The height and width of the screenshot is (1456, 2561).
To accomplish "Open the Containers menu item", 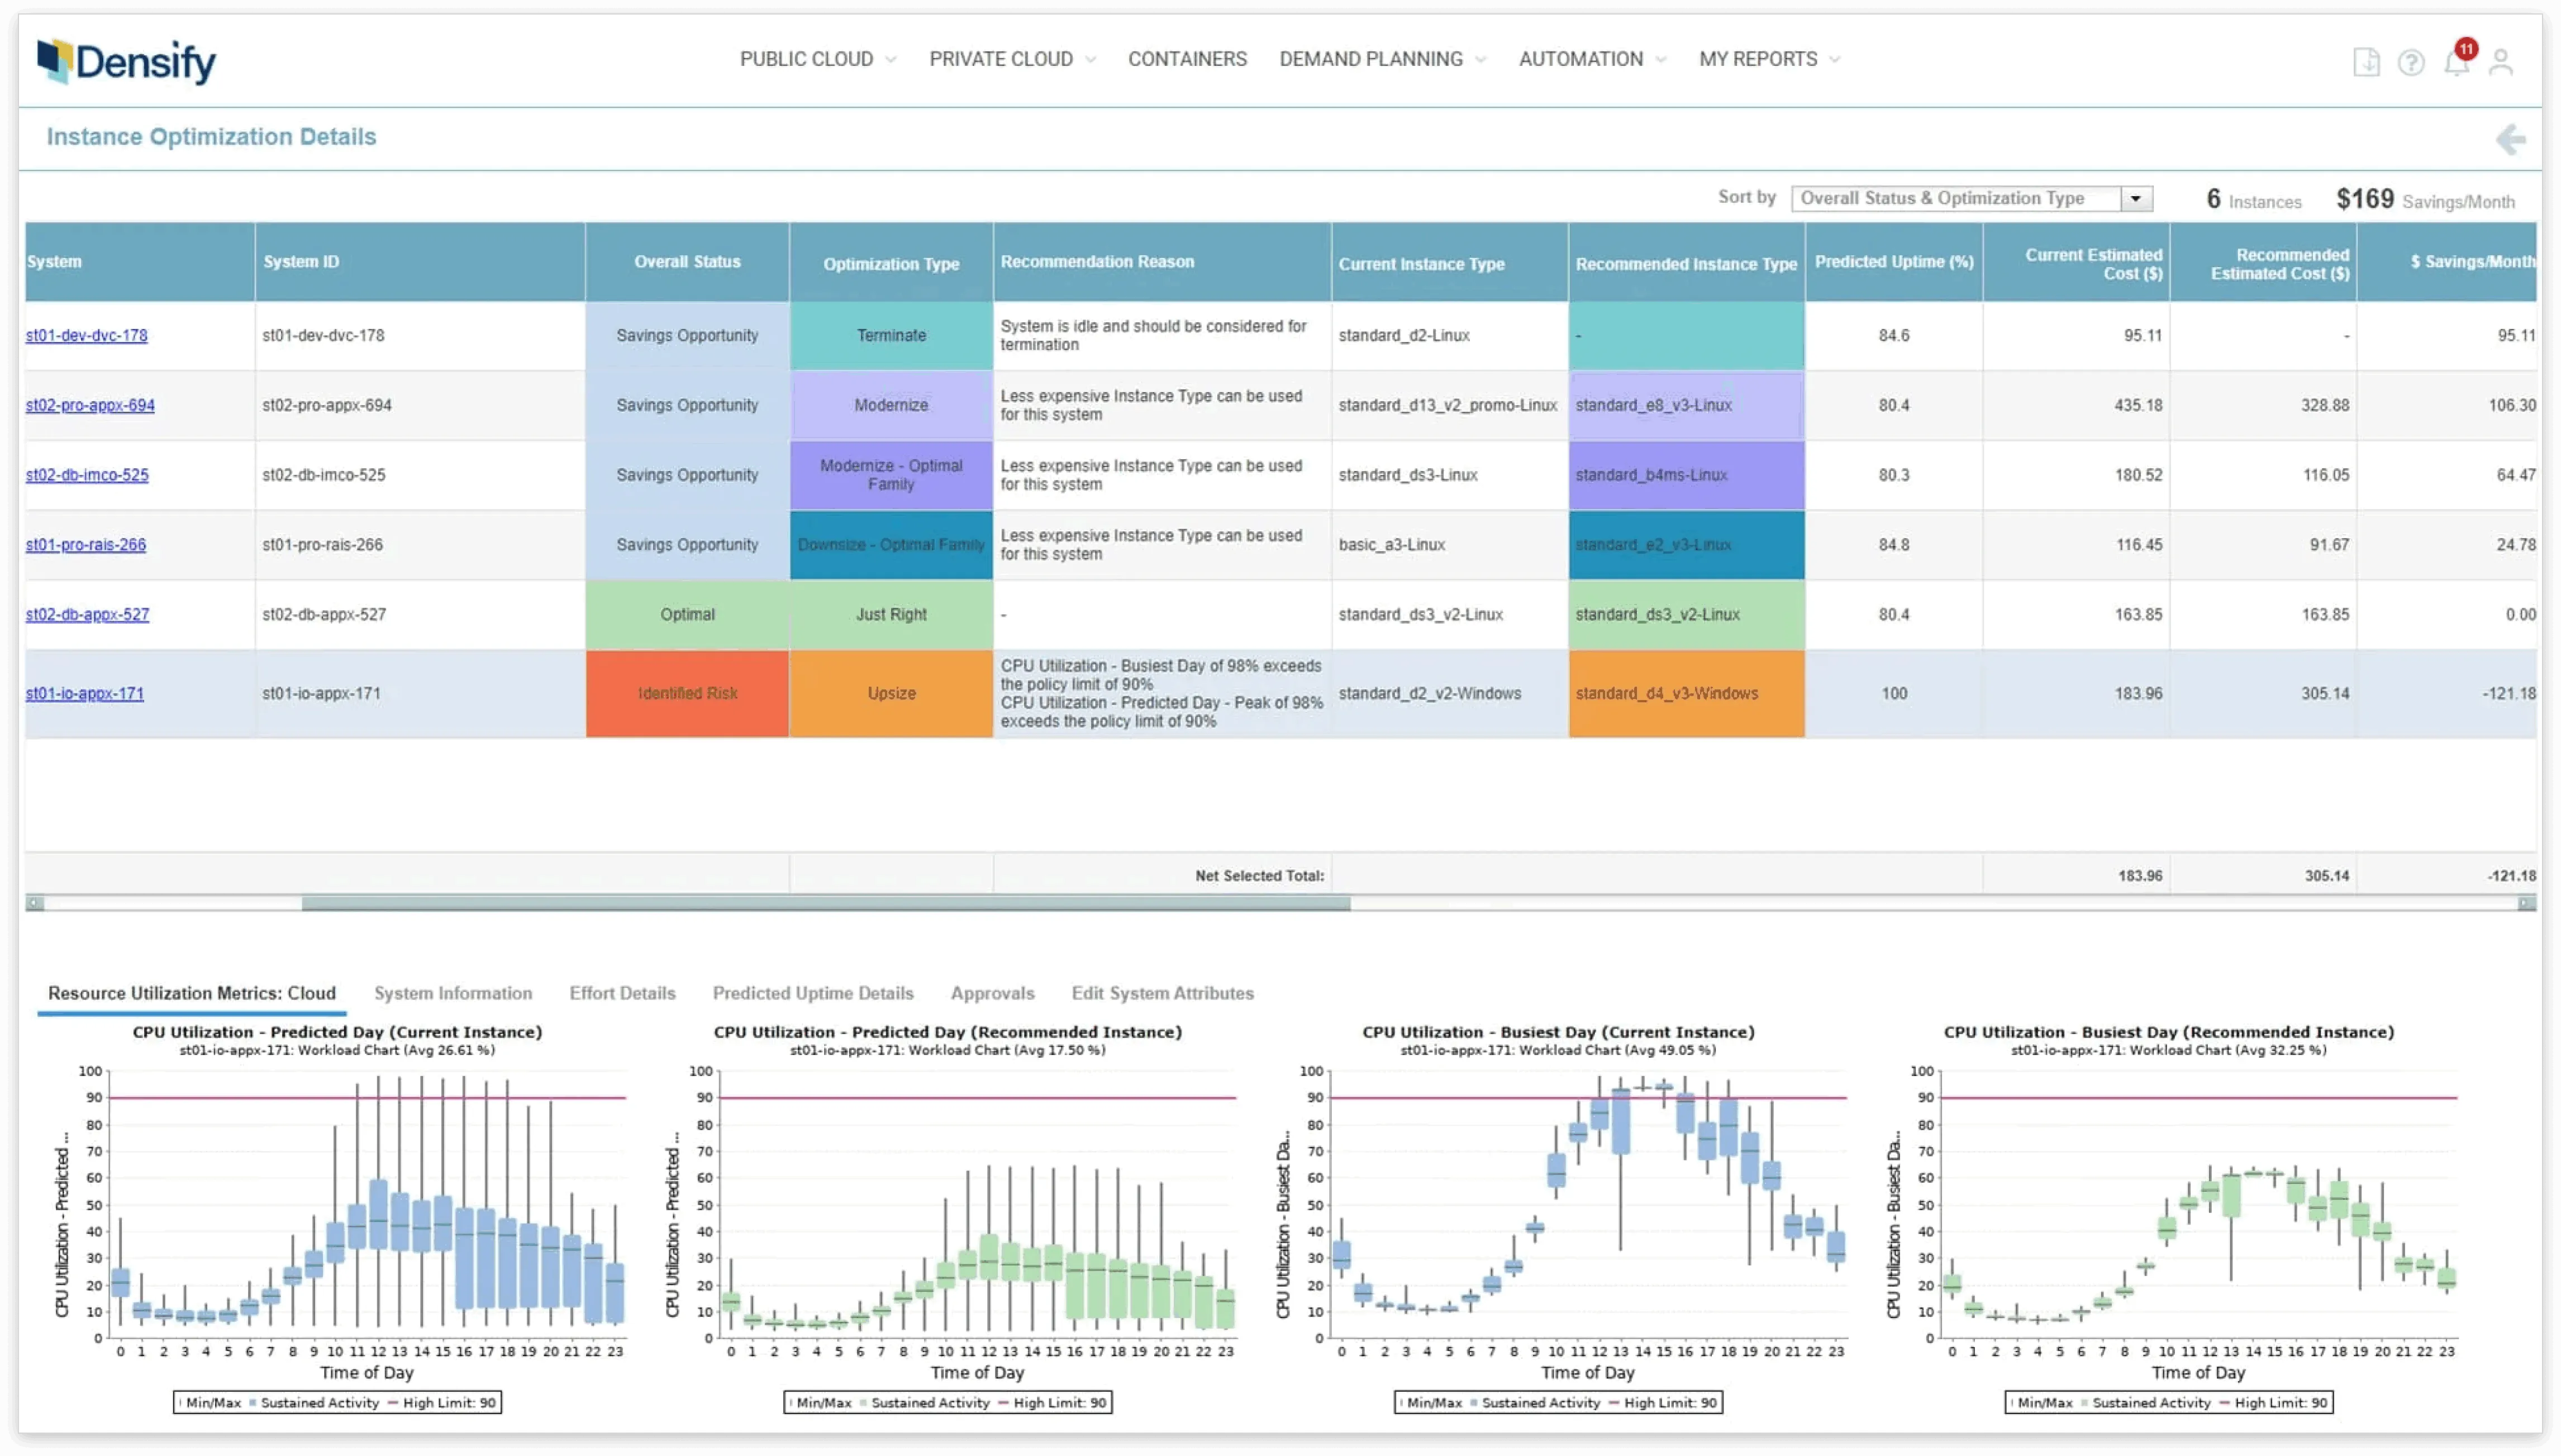I will click(x=1187, y=59).
